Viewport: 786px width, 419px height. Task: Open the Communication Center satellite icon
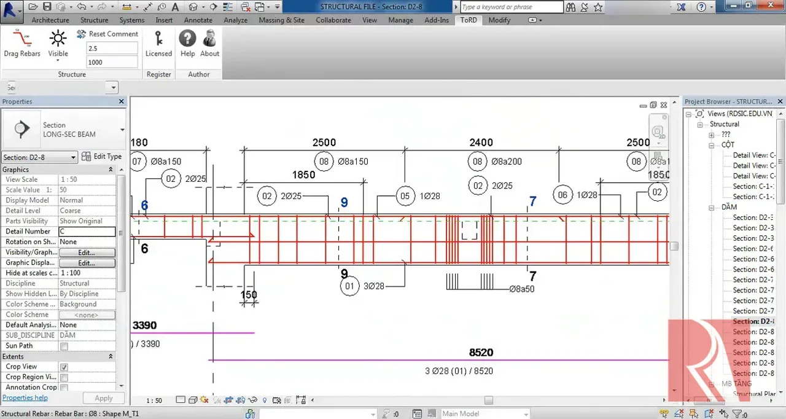(585, 7)
